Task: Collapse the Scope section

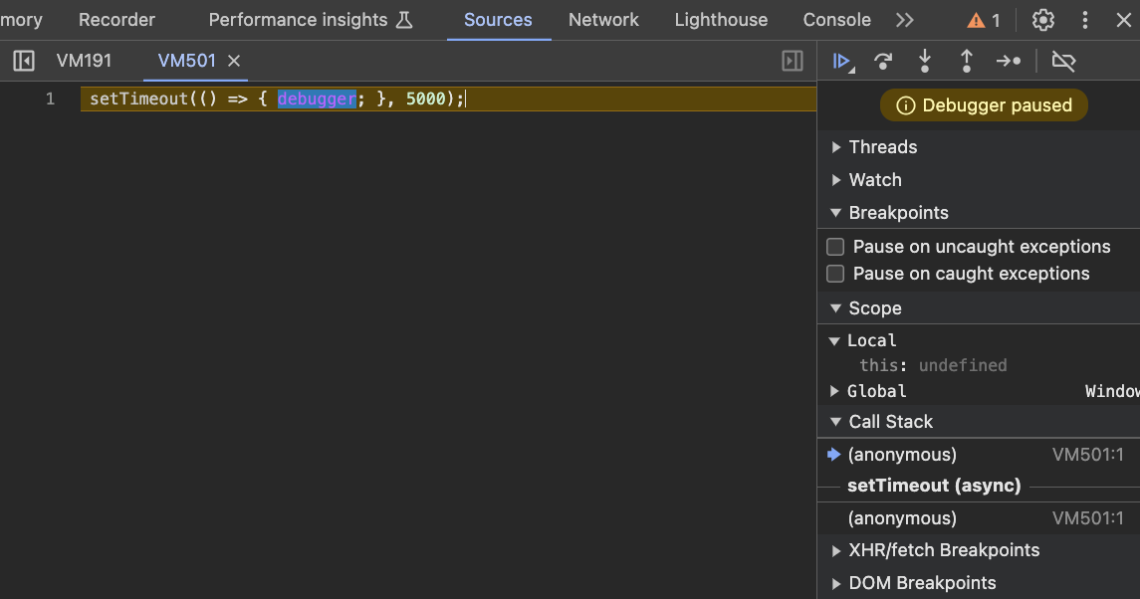Action: click(x=836, y=307)
